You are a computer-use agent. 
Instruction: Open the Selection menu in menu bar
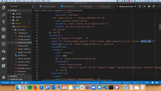(19, 1)
